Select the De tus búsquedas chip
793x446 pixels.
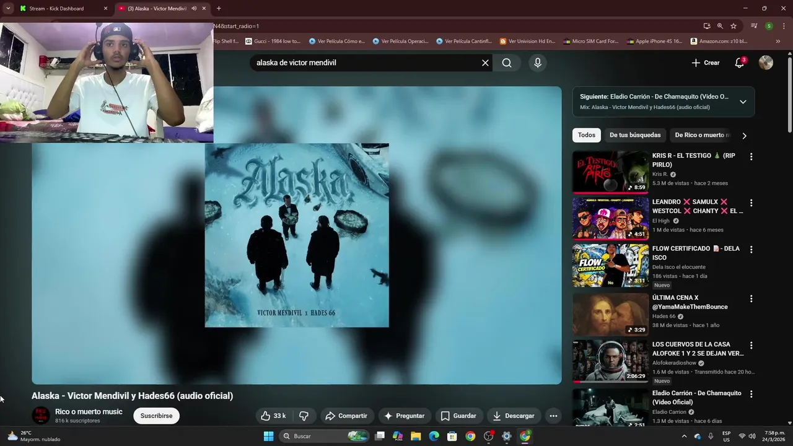coord(635,135)
